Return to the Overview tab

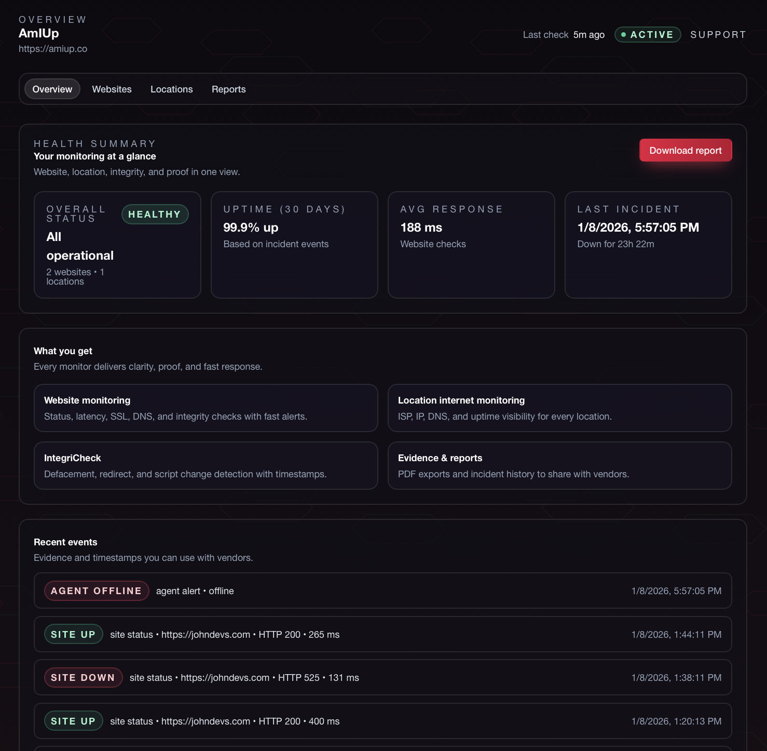[52, 89]
